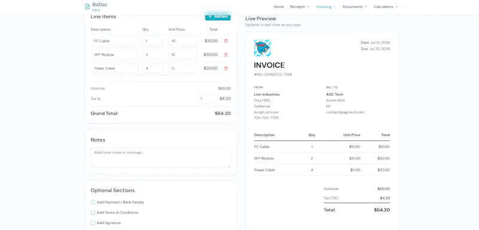Image resolution: width=479 pixels, height=230 pixels.
Task: Click the Tax % input field
Action: click(207, 99)
